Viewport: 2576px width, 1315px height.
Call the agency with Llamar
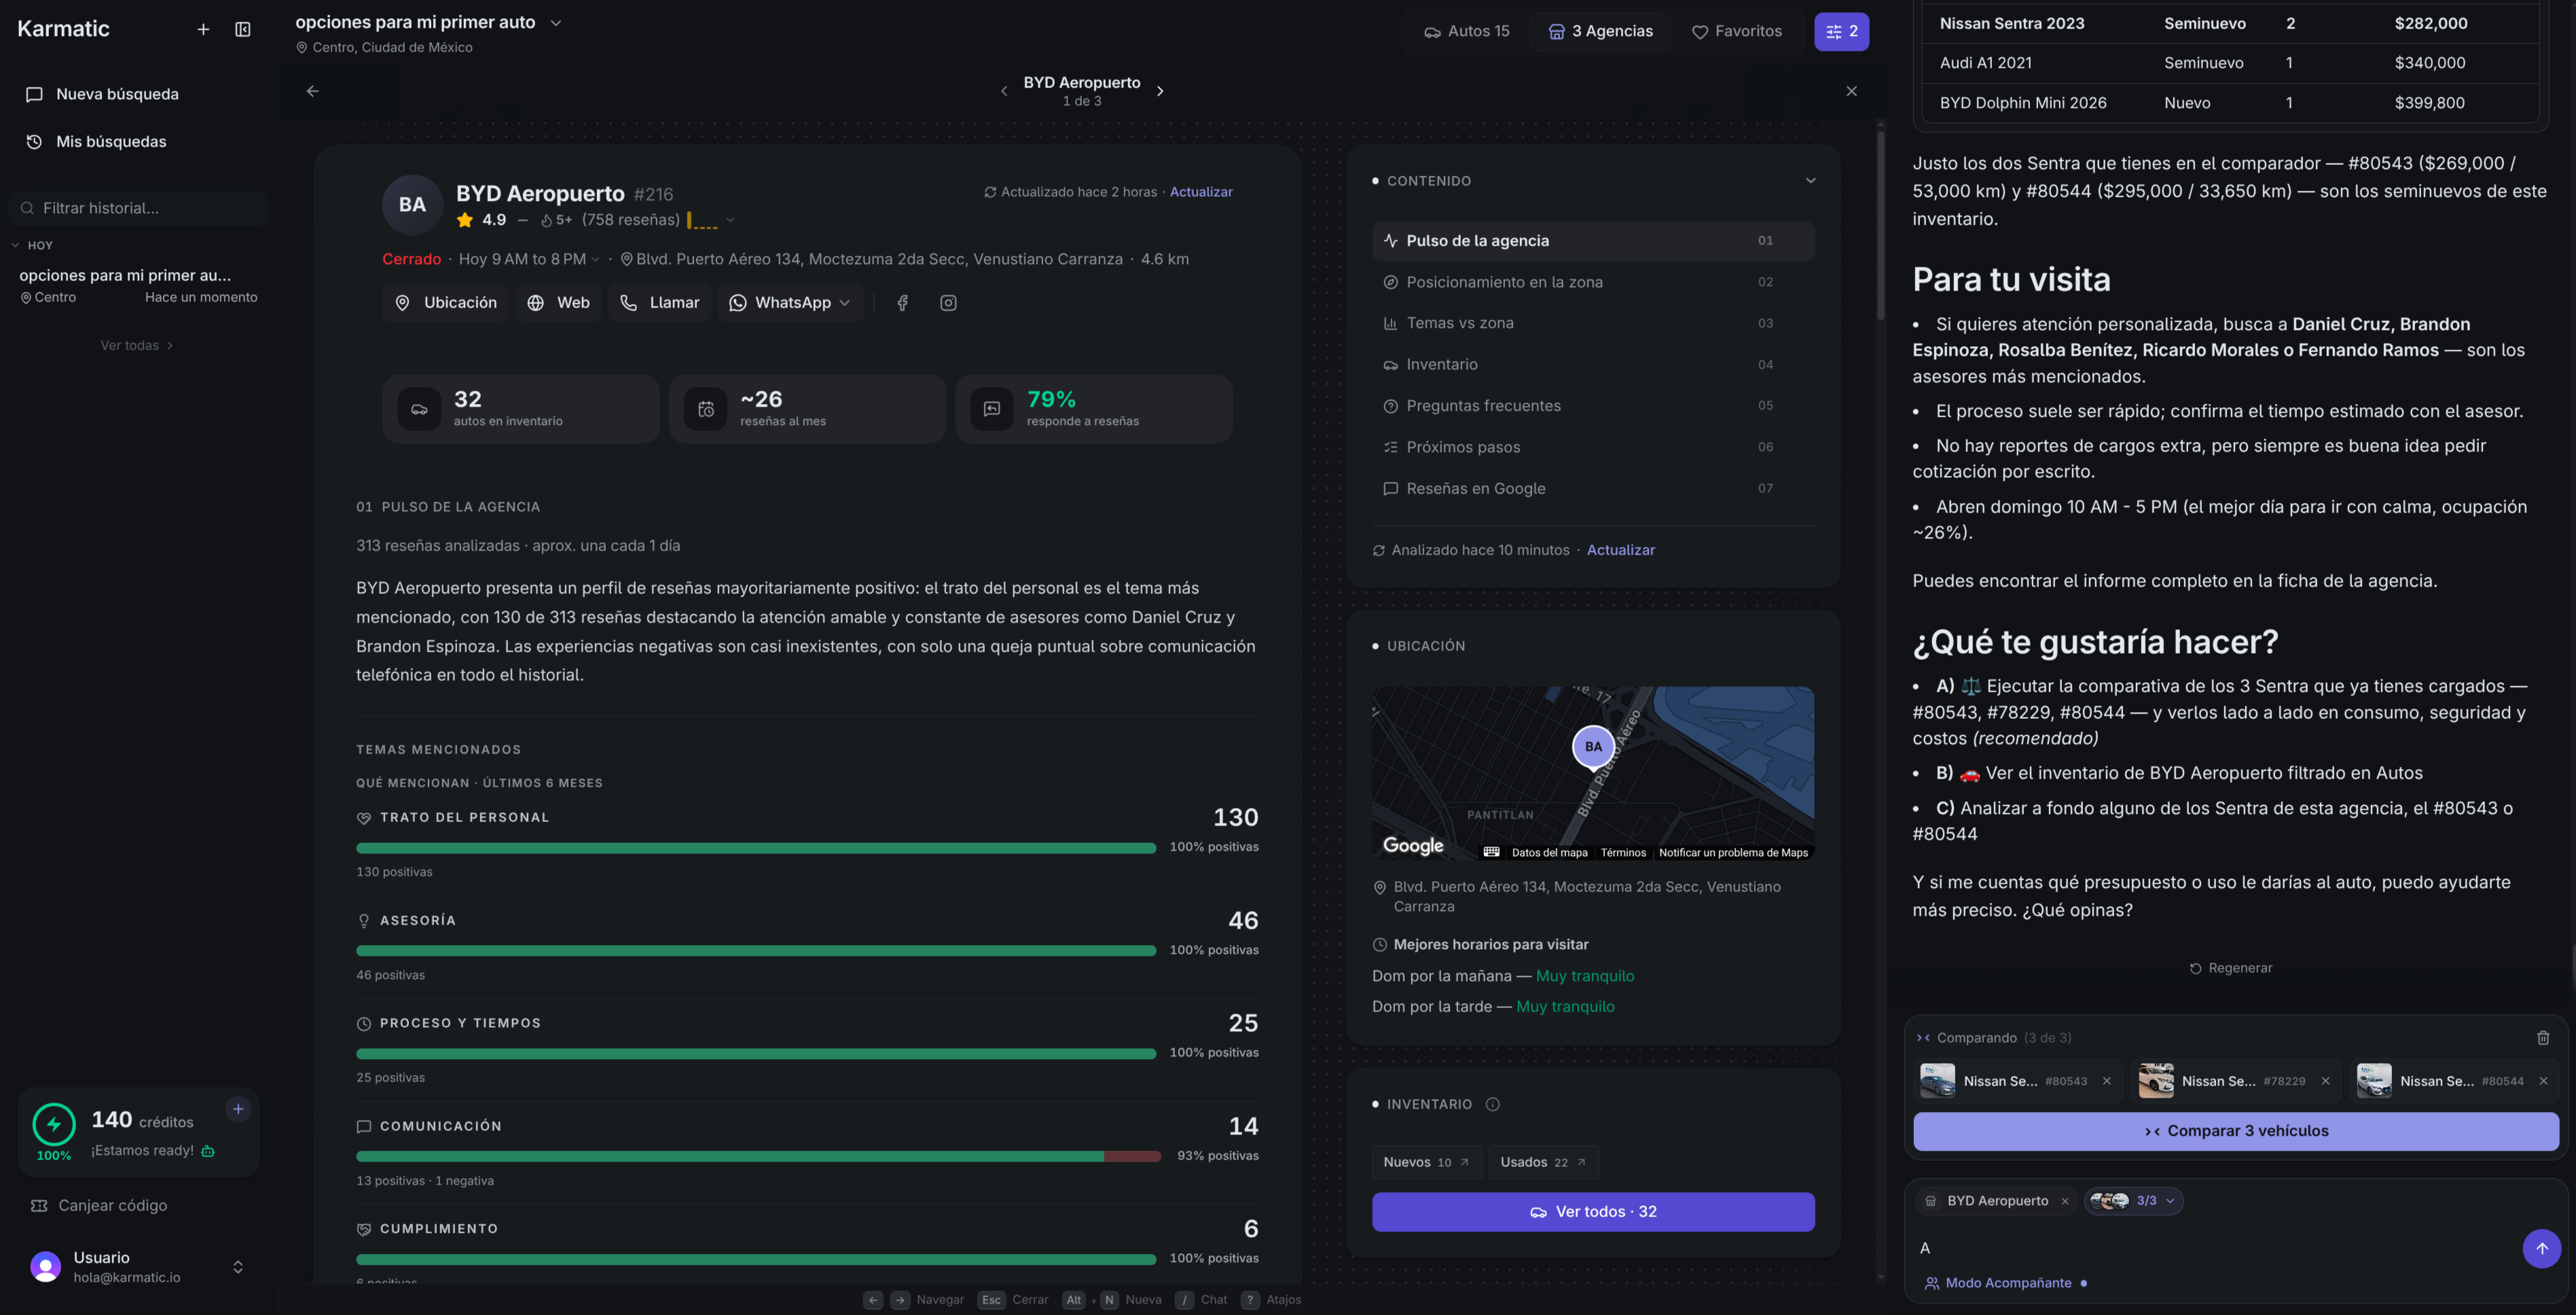coord(659,303)
